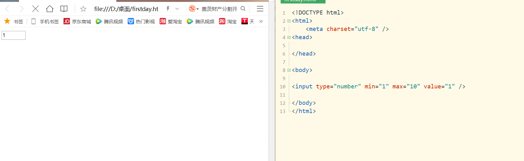524x161 pixels.
Task: Go back in browser history
Action: [8, 9]
